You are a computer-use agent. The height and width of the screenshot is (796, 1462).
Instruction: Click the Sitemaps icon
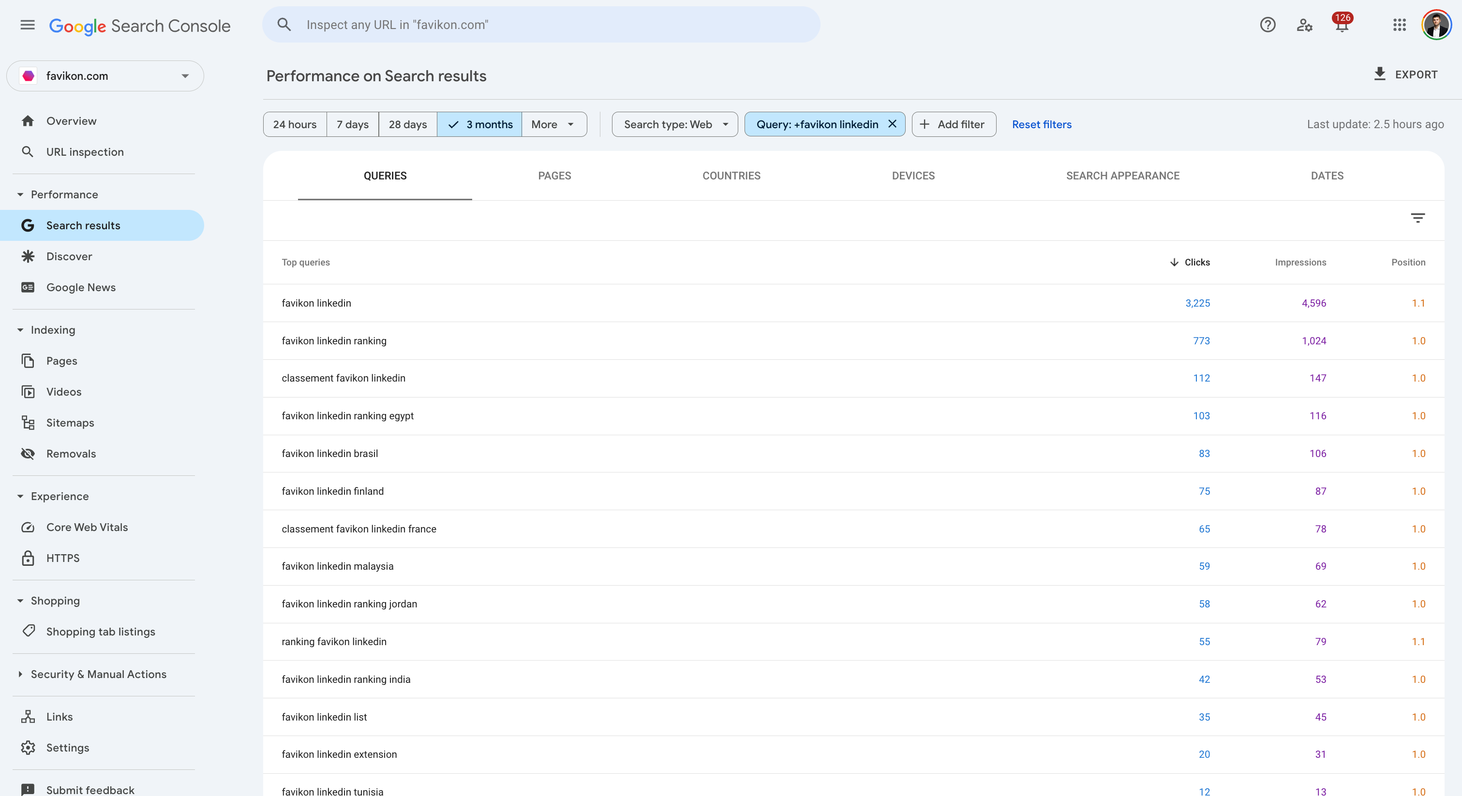(x=28, y=423)
